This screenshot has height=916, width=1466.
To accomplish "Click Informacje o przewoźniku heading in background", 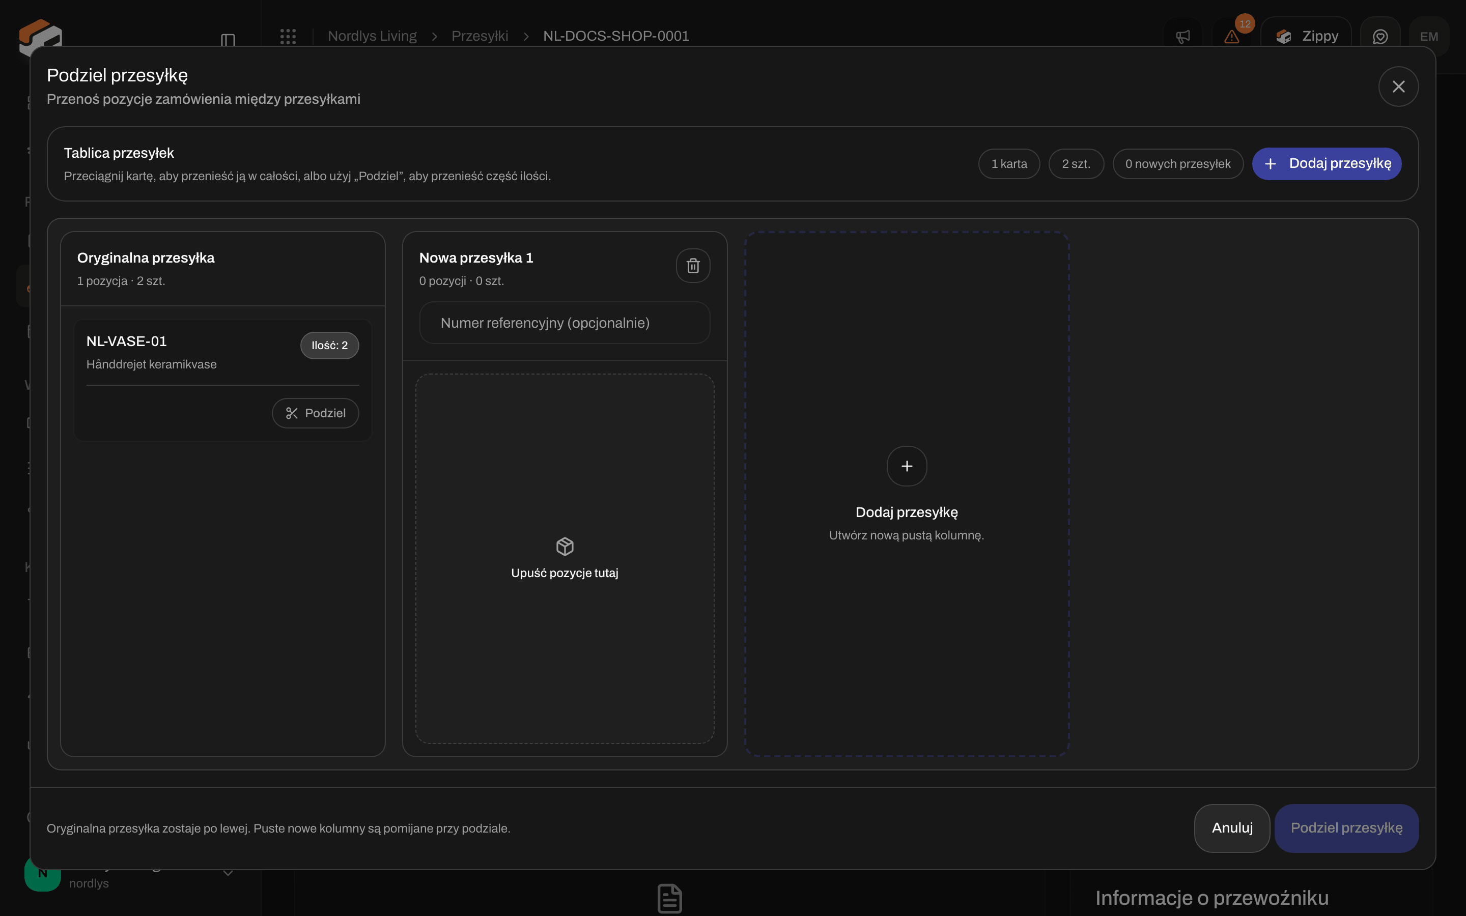I will pyautogui.click(x=1211, y=898).
